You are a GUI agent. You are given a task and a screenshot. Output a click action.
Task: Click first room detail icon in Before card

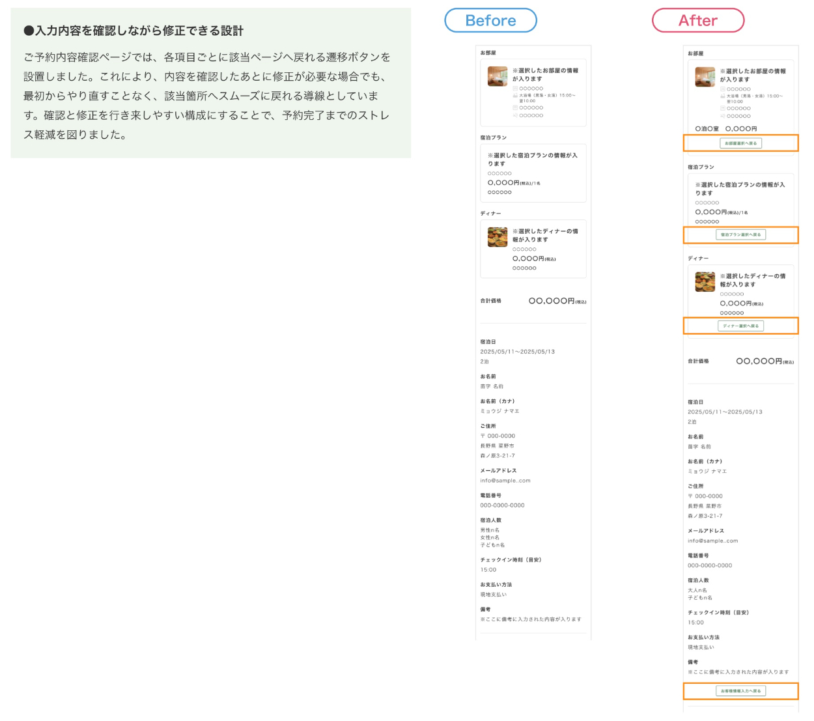[x=515, y=89]
